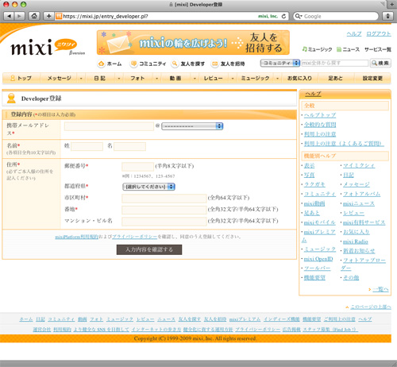This screenshot has height=367, width=397.
Task: Focus the mobile mail address field
Action: (109, 126)
